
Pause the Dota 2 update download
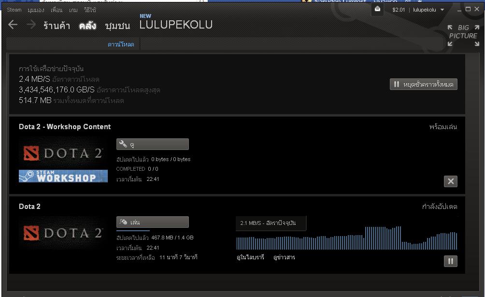pos(450,261)
